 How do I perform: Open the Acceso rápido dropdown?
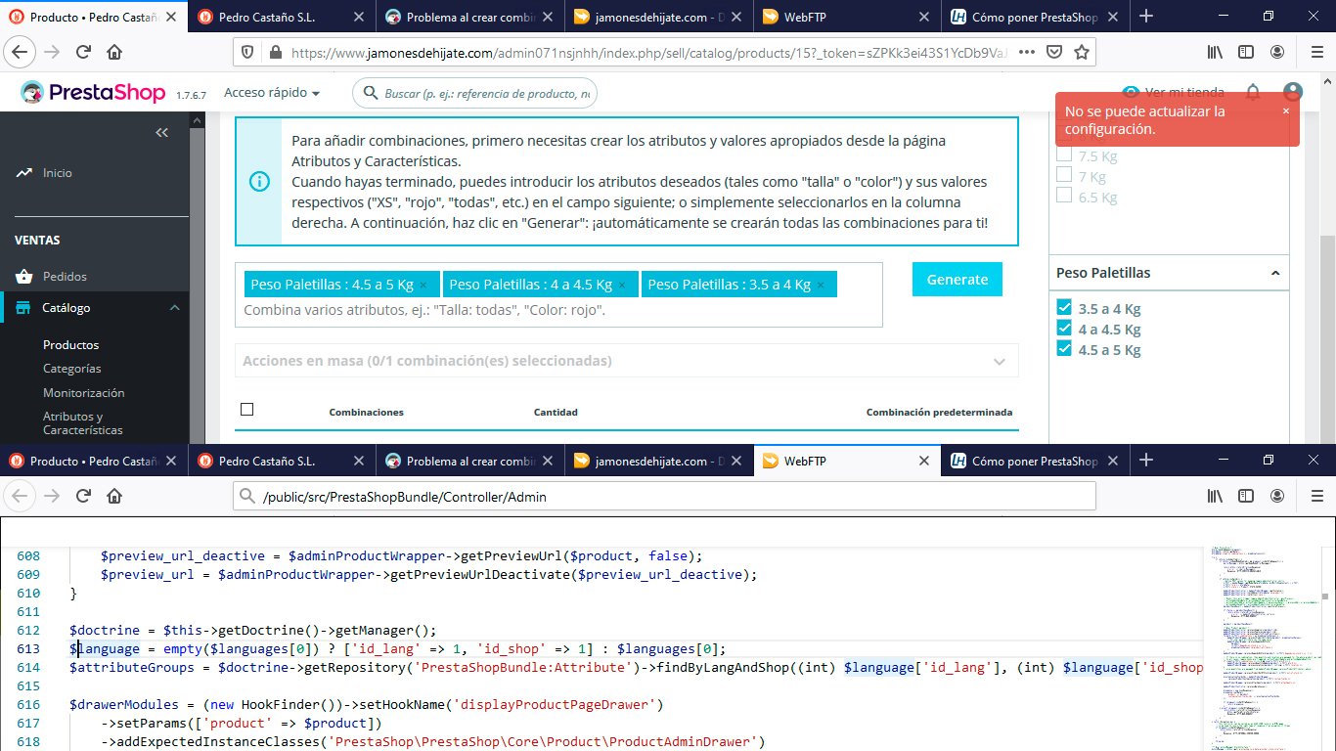[x=272, y=93]
